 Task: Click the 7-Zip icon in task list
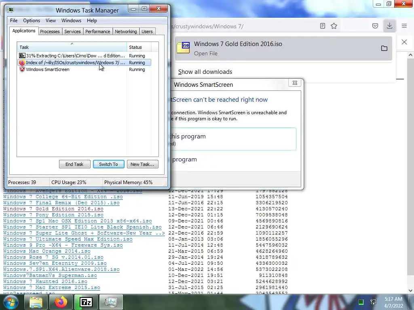(22, 56)
